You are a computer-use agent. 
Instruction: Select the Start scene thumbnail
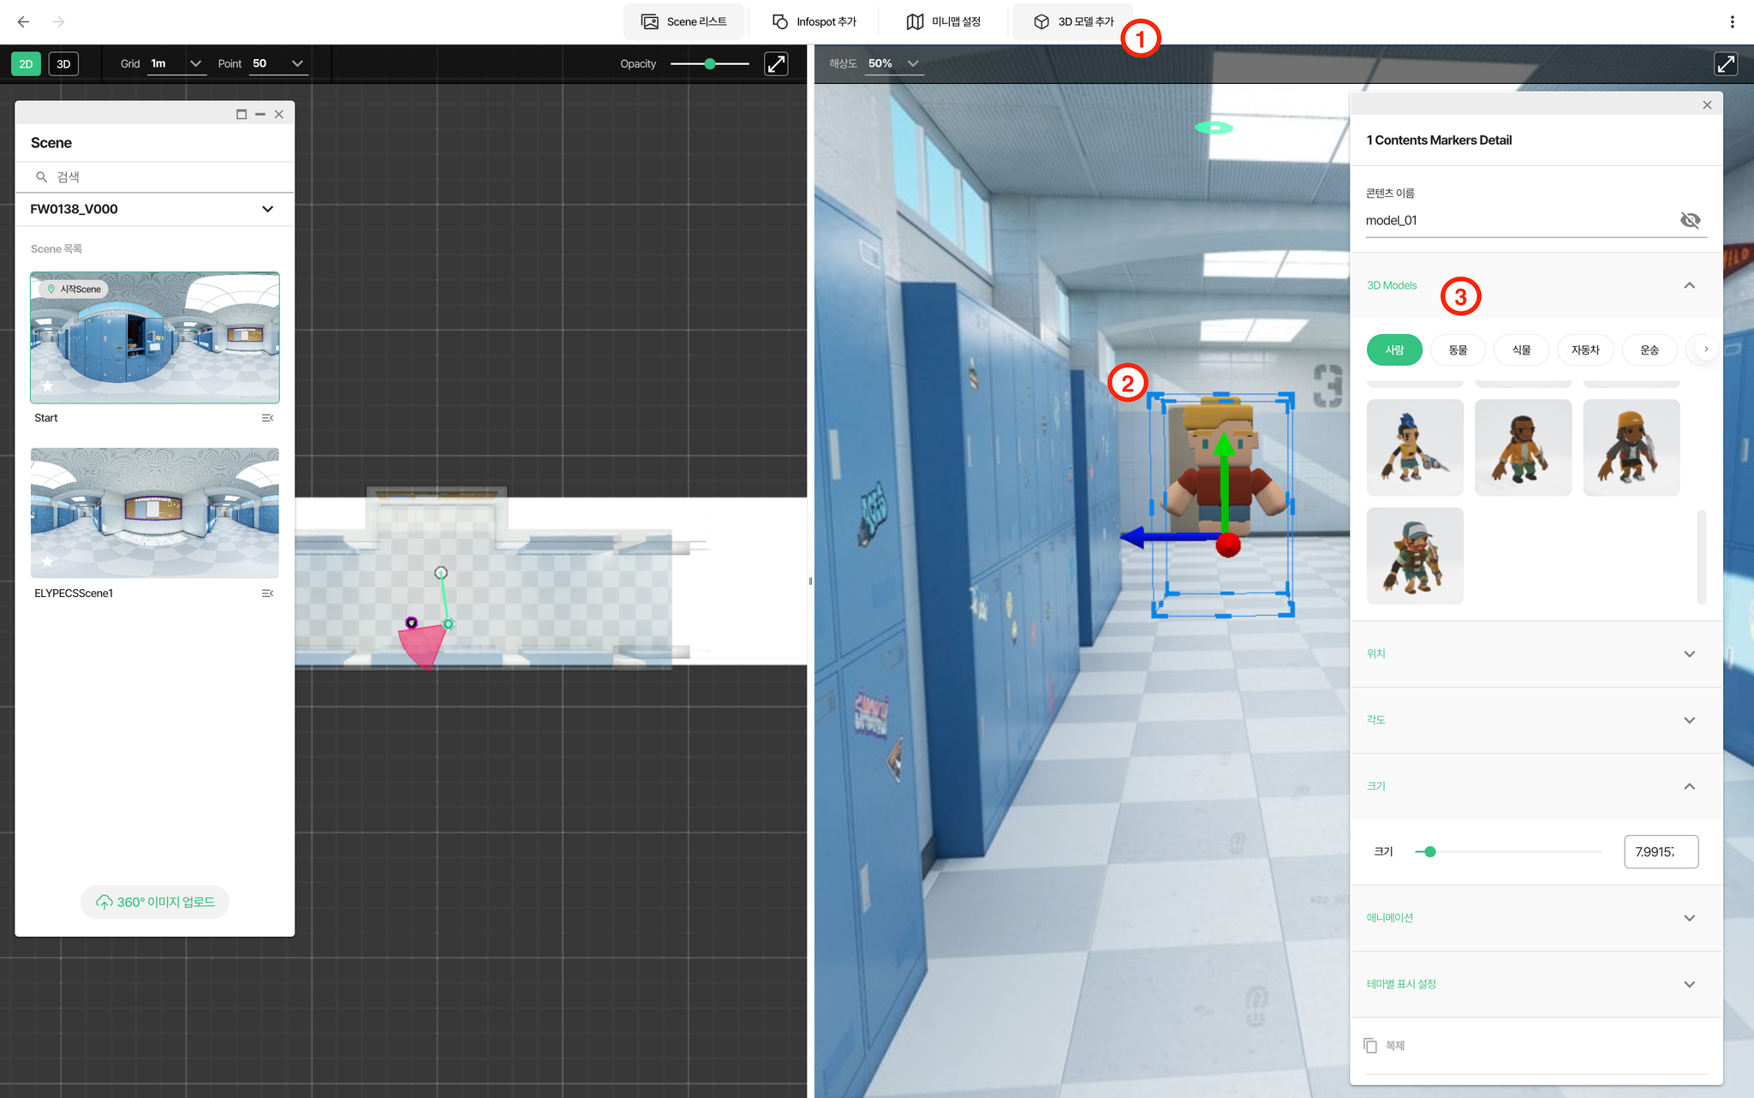155,337
